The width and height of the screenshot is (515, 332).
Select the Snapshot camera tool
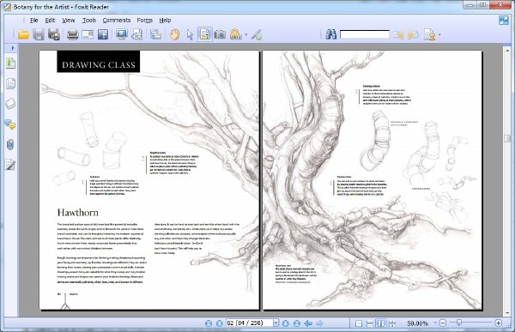click(220, 34)
